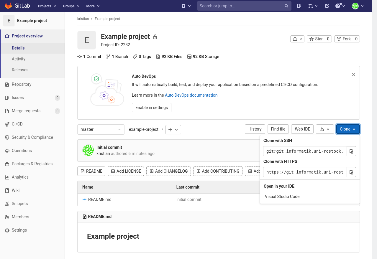
Task: Dismiss the Auto DevOps banner
Action: (353, 75)
